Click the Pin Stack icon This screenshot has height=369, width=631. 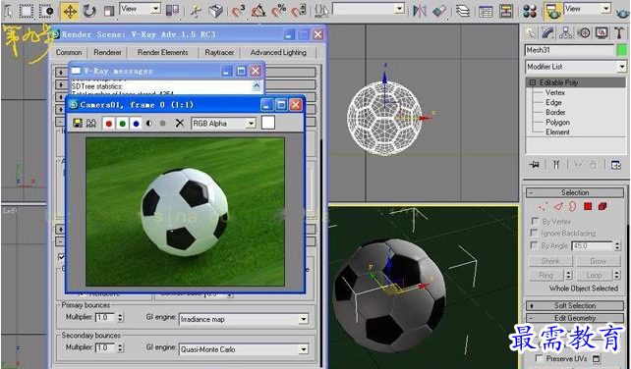click(535, 165)
